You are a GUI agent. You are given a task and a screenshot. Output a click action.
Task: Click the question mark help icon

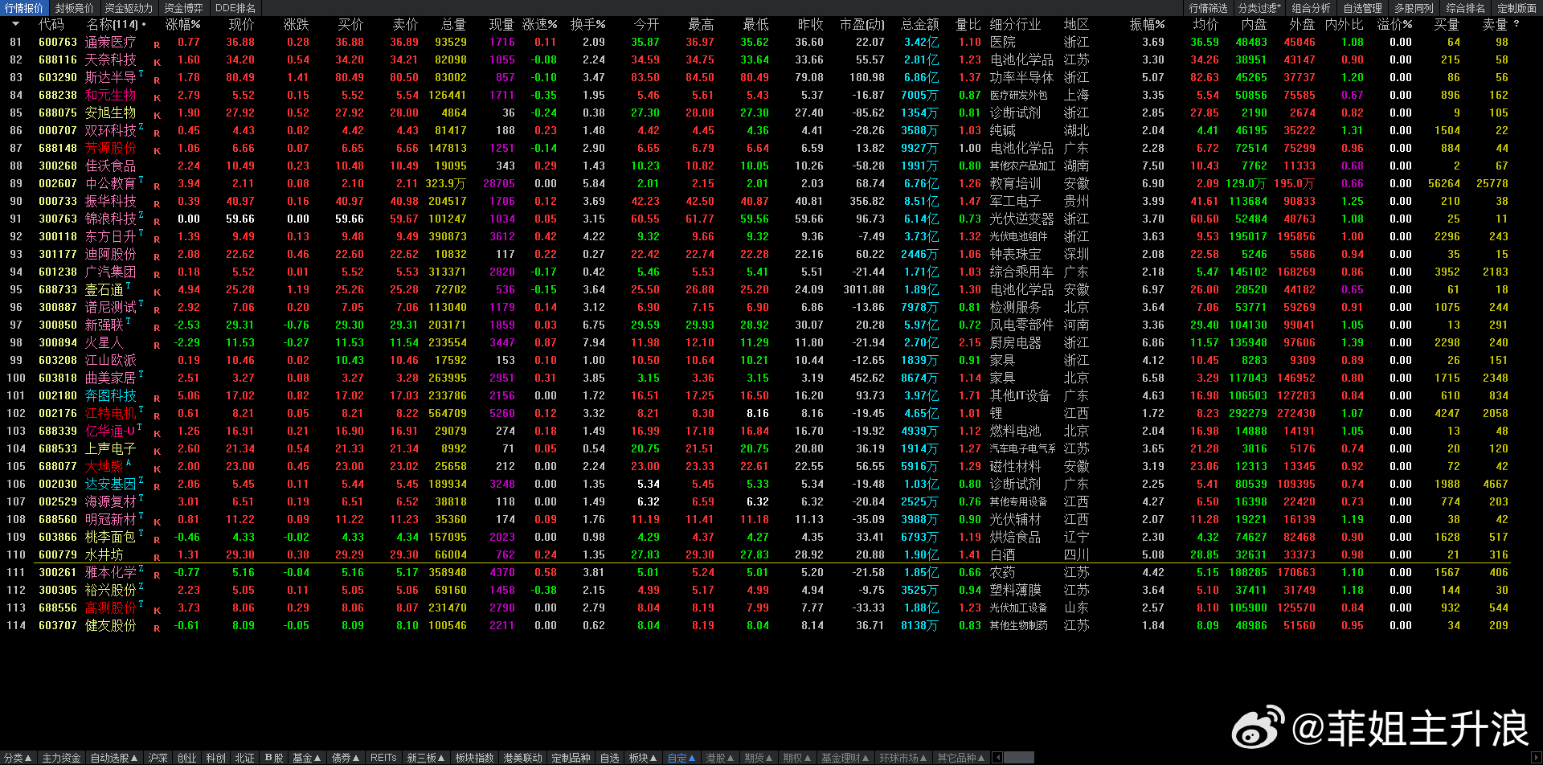[x=1516, y=24]
